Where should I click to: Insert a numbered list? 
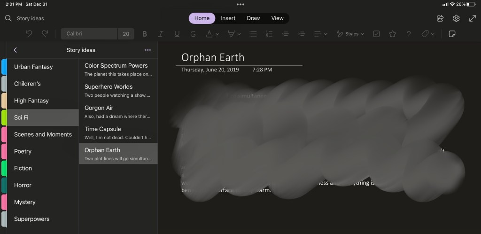(x=269, y=34)
